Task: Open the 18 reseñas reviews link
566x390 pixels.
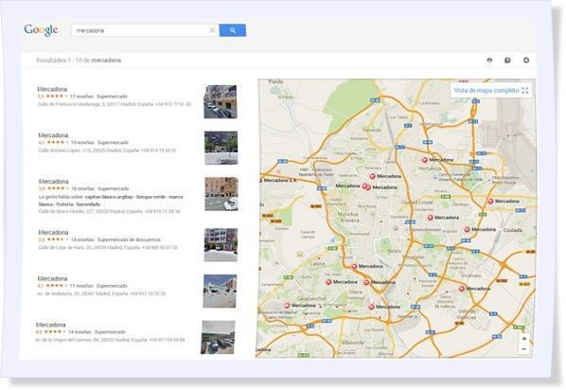Action: click(82, 189)
